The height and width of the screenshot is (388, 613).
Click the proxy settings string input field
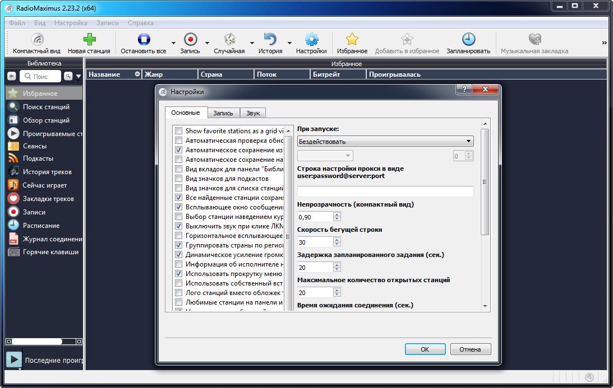[385, 191]
